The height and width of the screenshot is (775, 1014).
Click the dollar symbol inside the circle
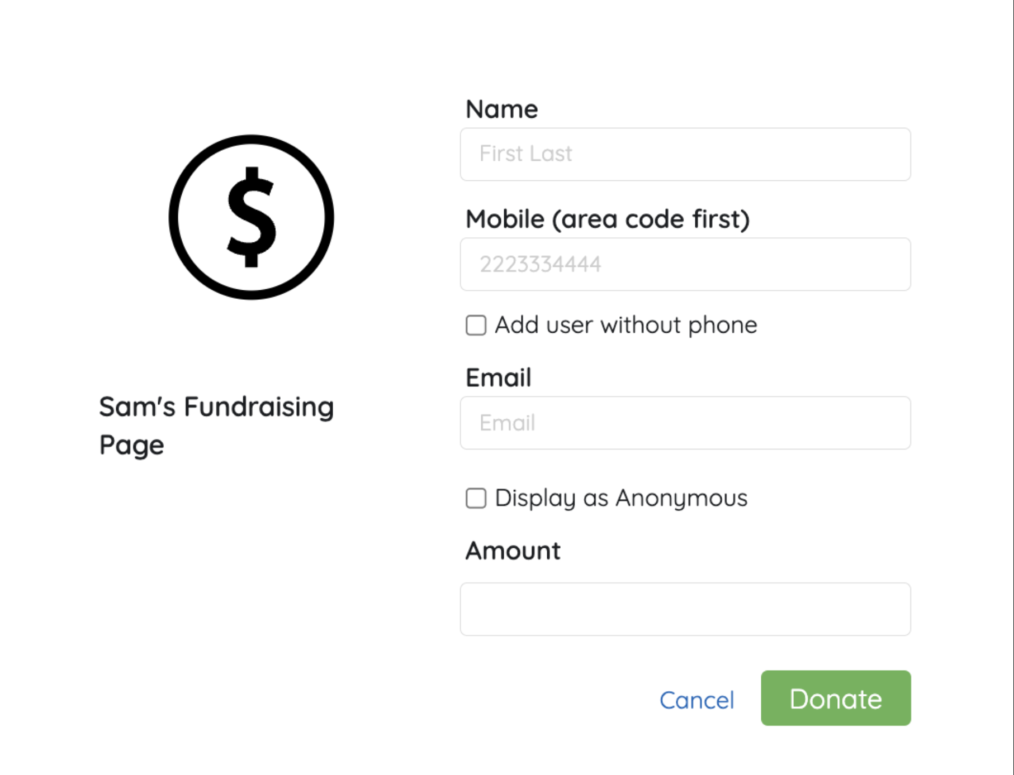[252, 217]
